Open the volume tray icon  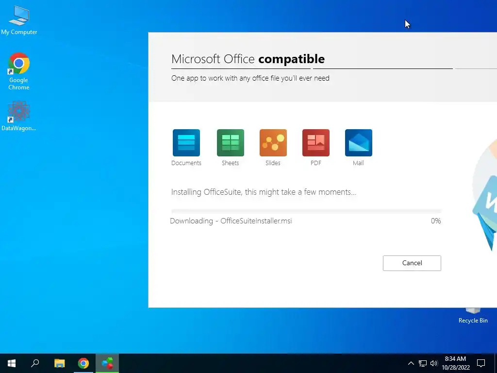pyautogui.click(x=434, y=363)
